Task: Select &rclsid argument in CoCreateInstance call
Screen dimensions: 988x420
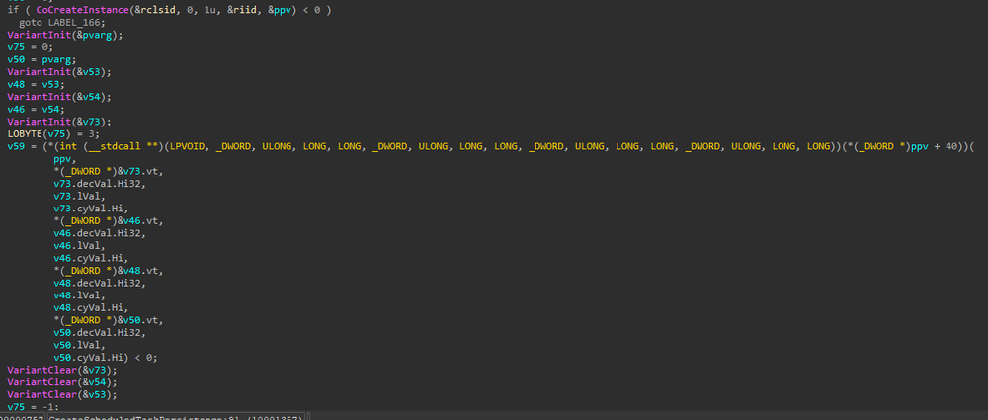Action: (x=157, y=10)
